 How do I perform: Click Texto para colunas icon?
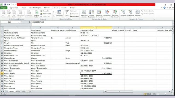(84, 14)
